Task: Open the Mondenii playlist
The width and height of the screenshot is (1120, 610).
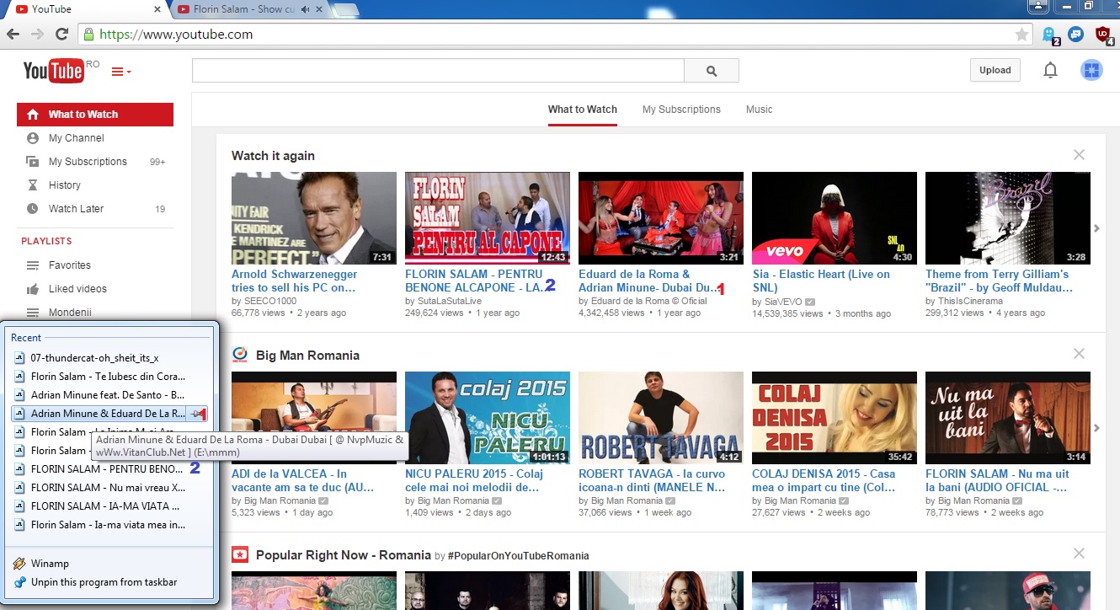Action: (95, 313)
